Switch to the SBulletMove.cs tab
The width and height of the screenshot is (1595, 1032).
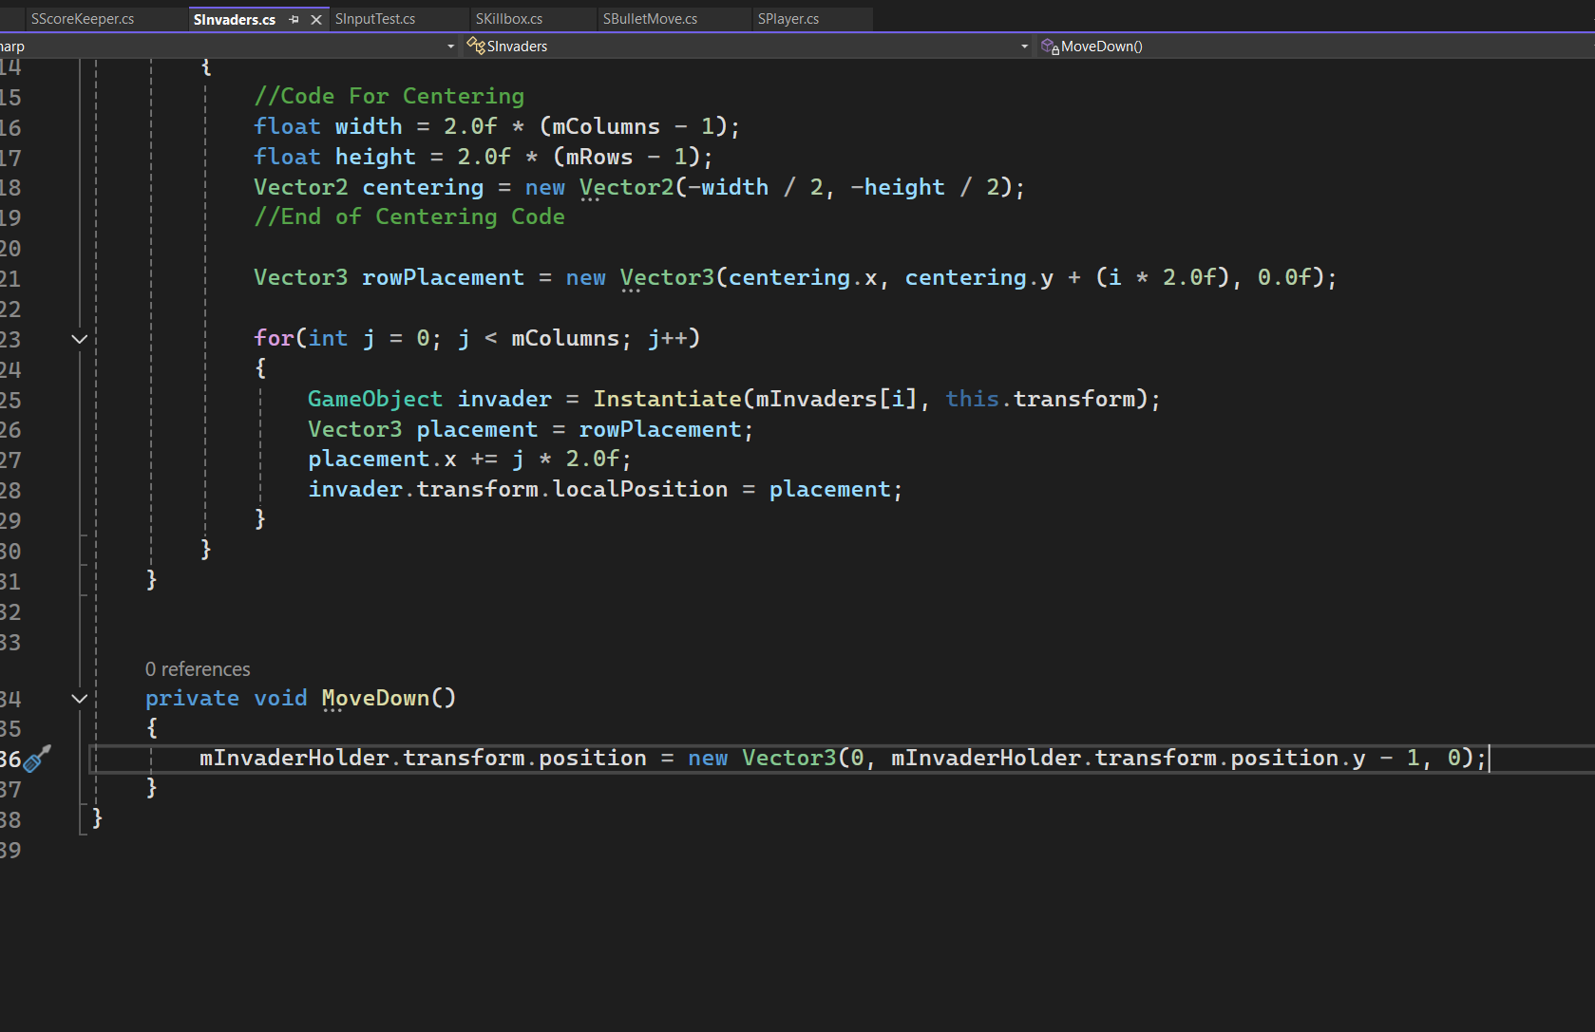pos(650,19)
